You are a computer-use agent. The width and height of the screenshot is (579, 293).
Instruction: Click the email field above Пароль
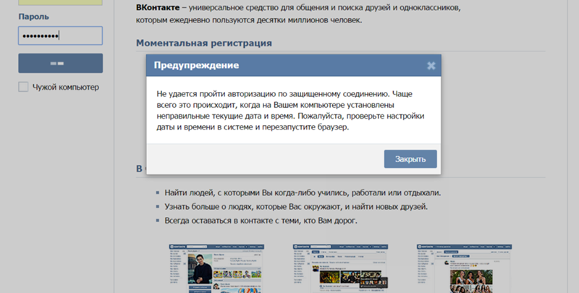pos(60,2)
